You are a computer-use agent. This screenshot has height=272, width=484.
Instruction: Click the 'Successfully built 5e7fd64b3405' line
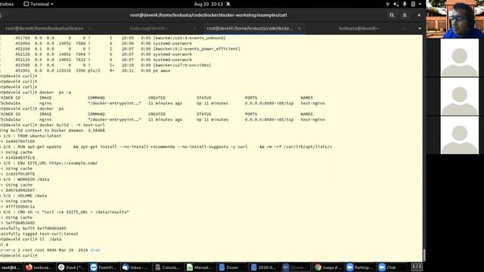33,228
